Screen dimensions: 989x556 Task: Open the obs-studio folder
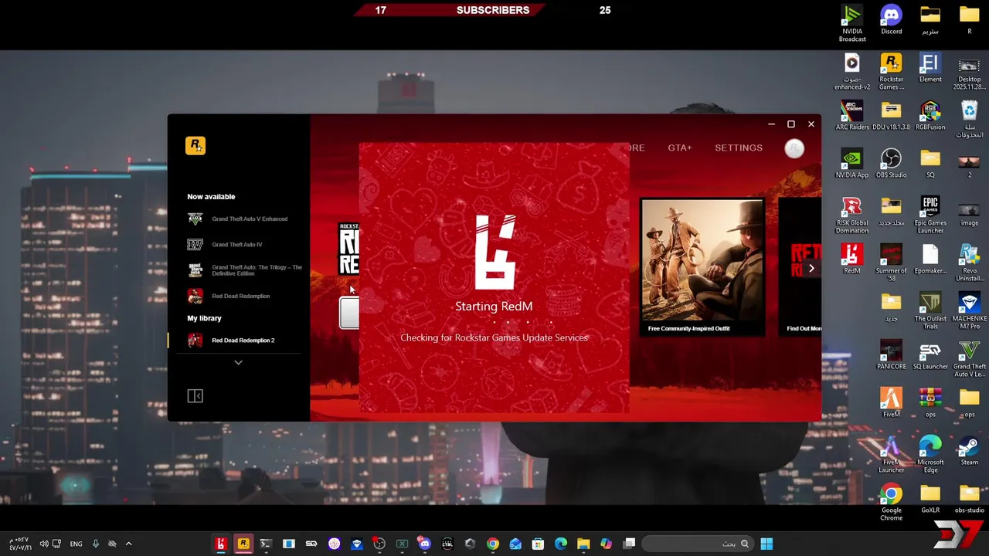click(x=970, y=498)
